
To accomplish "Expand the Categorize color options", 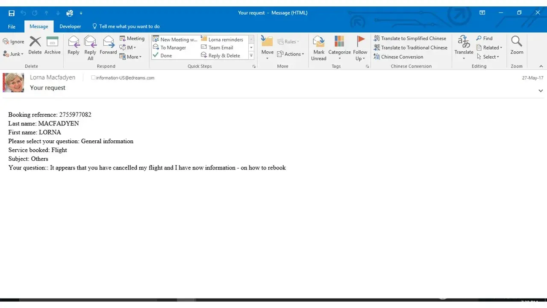I will [x=339, y=47].
